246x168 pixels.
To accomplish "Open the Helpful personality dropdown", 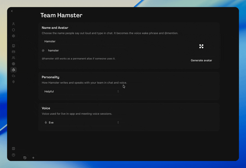I will pyautogui.click(x=81, y=91).
